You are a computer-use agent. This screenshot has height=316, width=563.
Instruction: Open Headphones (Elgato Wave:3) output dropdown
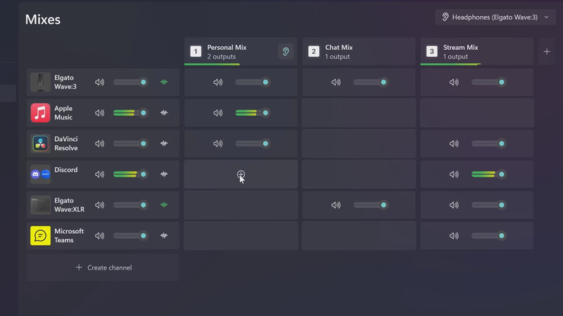tap(495, 17)
